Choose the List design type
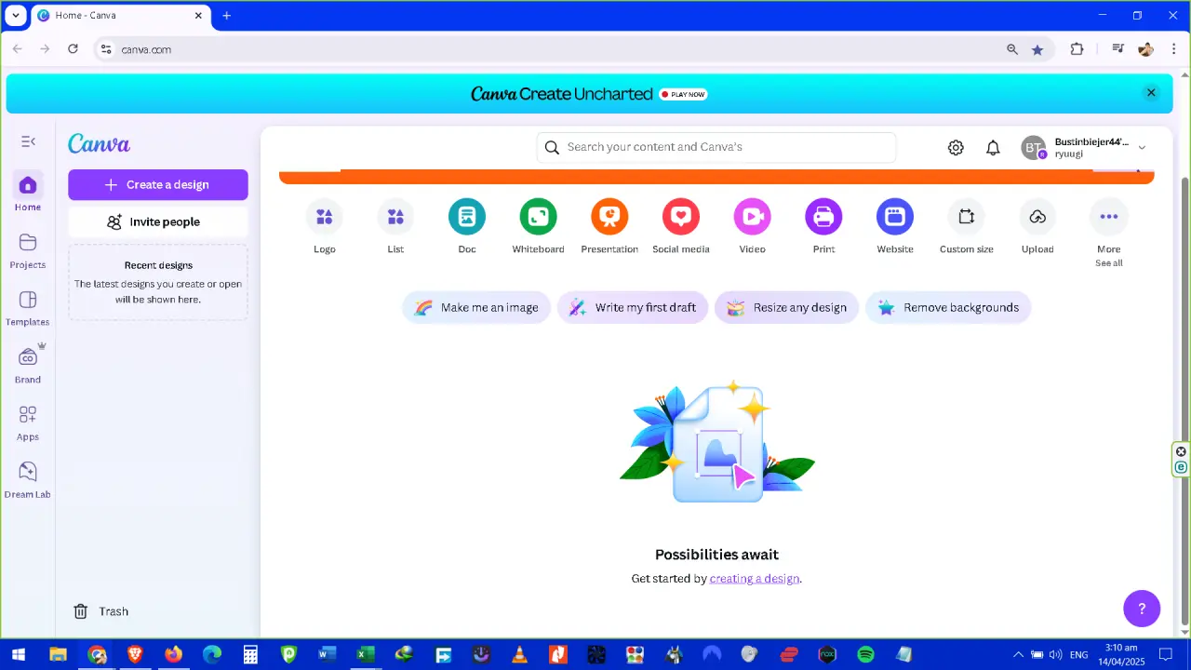The width and height of the screenshot is (1191, 670). point(395,217)
